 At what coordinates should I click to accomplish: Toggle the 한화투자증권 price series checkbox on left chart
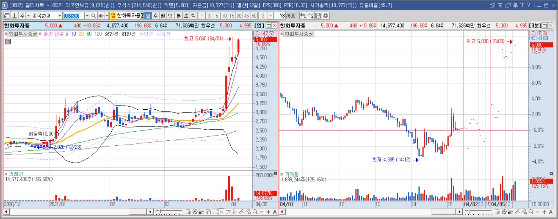tap(6, 34)
